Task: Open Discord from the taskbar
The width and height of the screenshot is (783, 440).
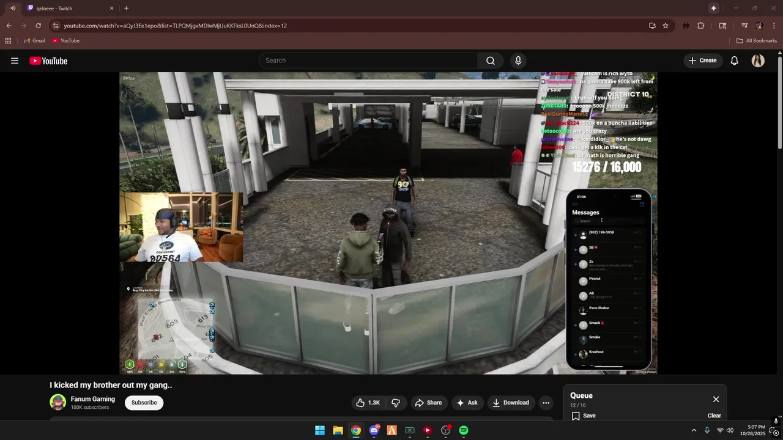Action: click(x=374, y=430)
